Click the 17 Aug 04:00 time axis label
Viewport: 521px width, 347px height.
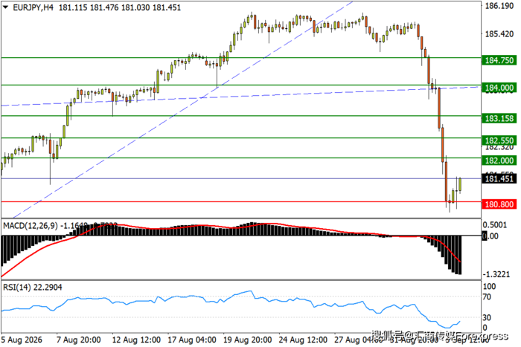pos(192,340)
